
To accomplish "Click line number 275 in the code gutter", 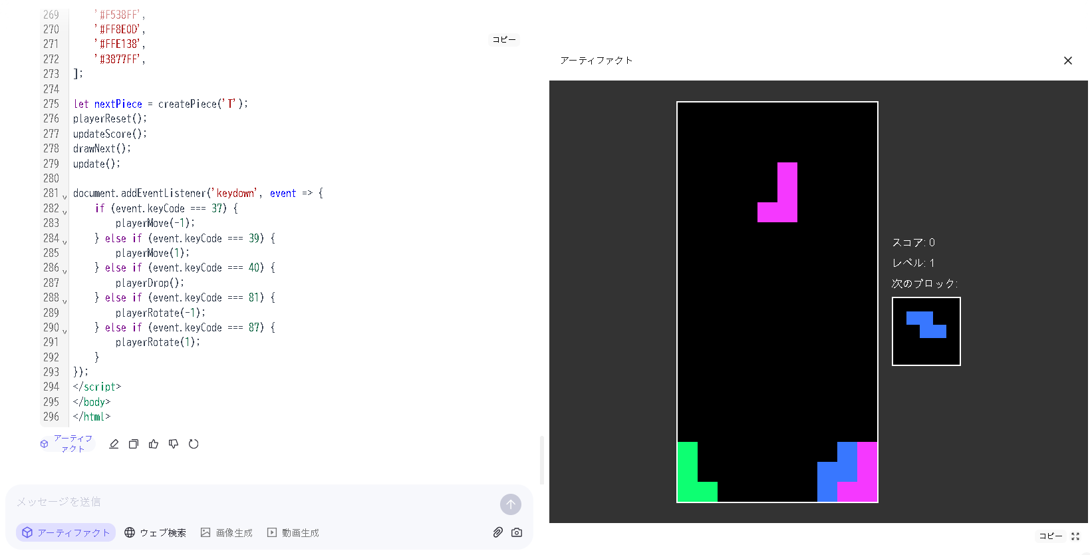I will [x=51, y=104].
